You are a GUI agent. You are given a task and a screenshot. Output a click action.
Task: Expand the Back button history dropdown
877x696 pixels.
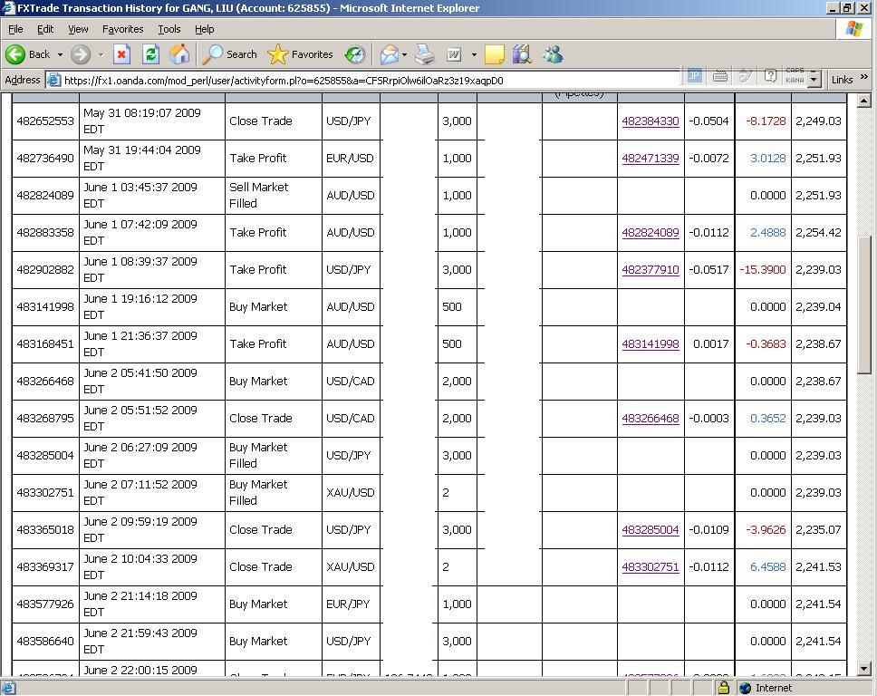[x=60, y=55]
